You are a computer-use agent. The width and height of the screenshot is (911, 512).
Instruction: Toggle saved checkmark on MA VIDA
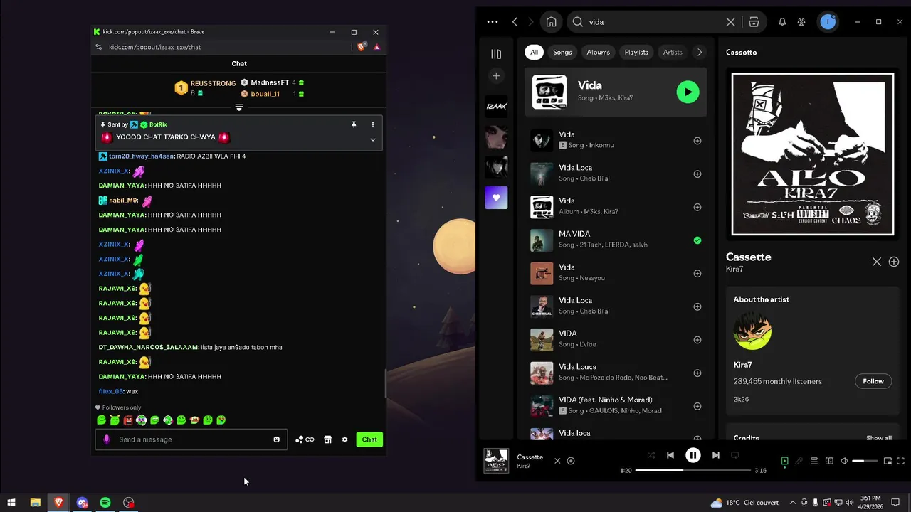(697, 240)
